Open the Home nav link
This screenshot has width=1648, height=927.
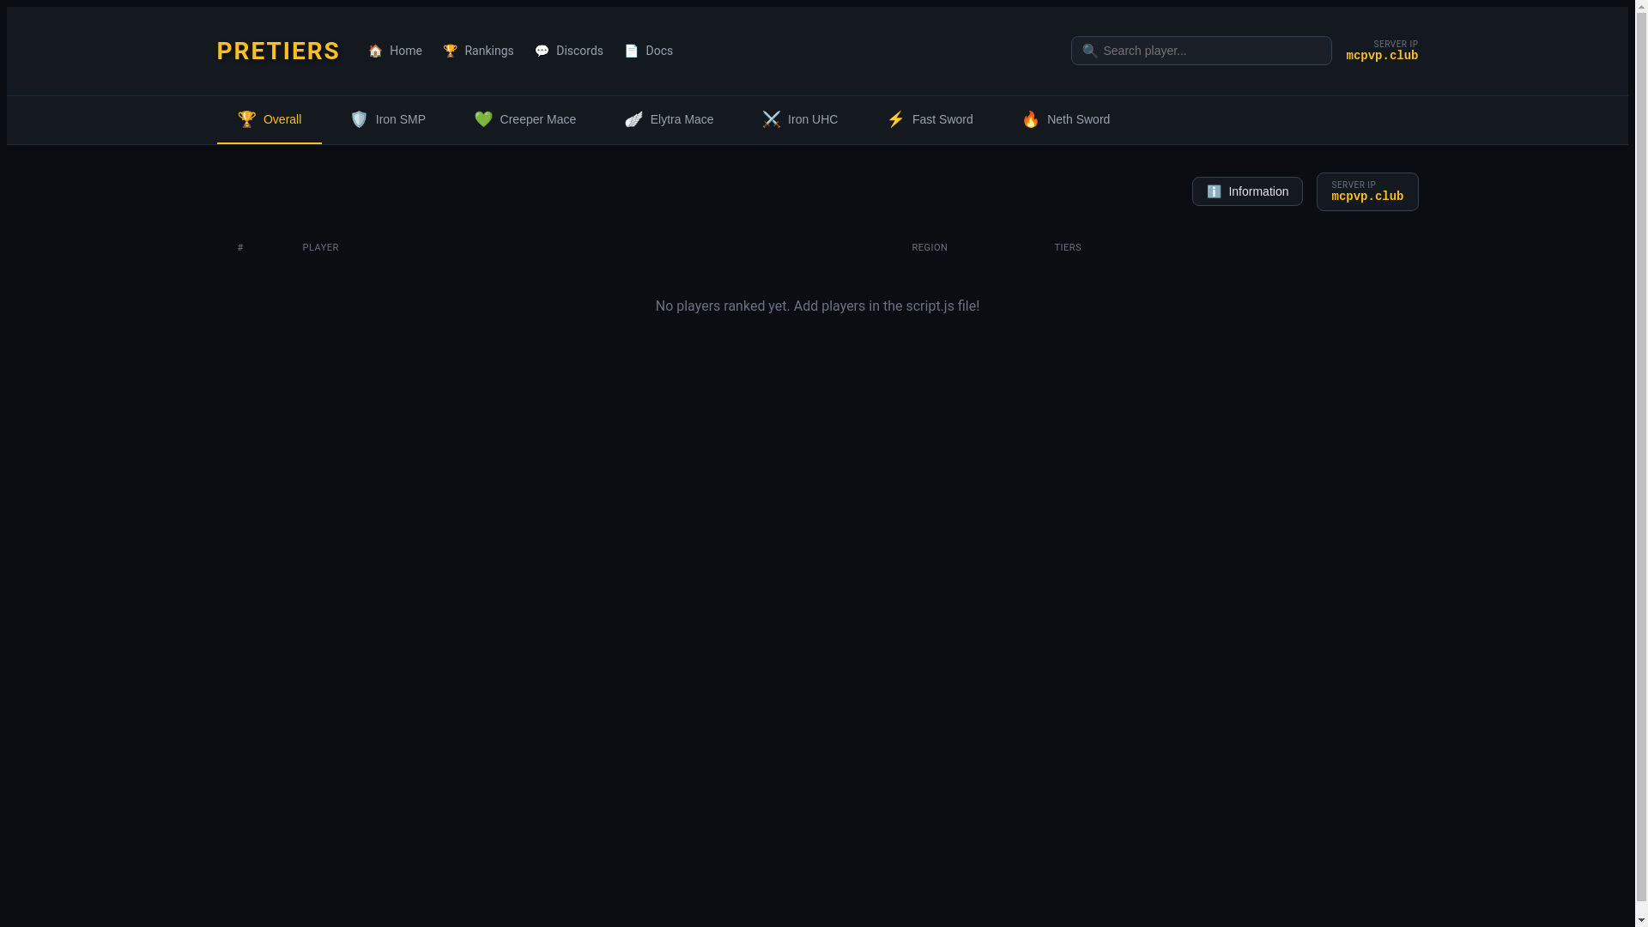pos(395,51)
